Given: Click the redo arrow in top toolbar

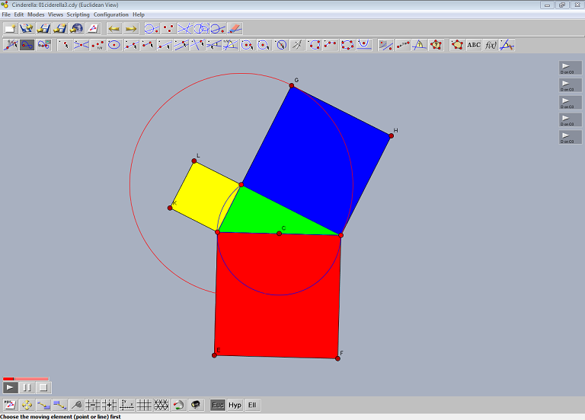Looking at the screenshot, I should (x=131, y=29).
